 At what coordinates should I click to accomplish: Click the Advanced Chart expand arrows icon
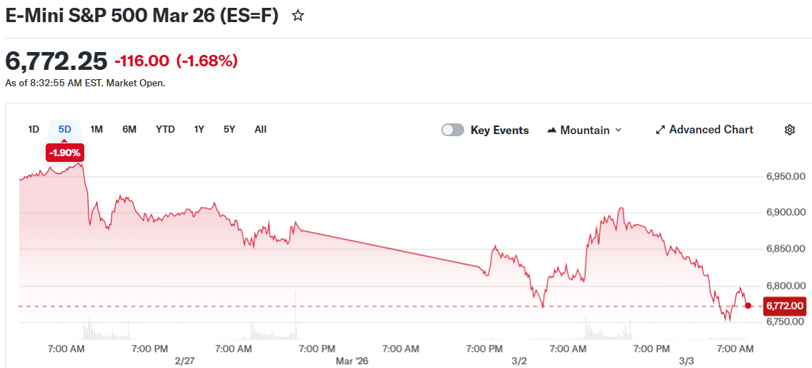point(661,130)
